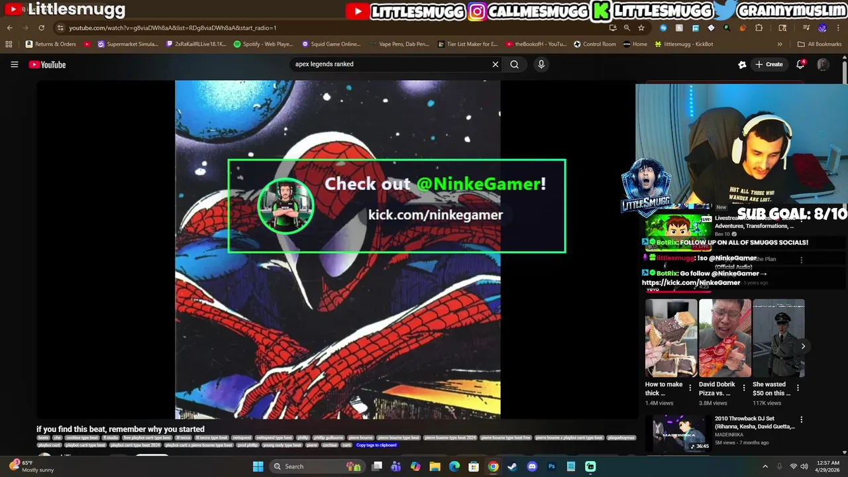848x477 pixels.
Task: Open the media controls music-note icon
Action: [x=806, y=28]
